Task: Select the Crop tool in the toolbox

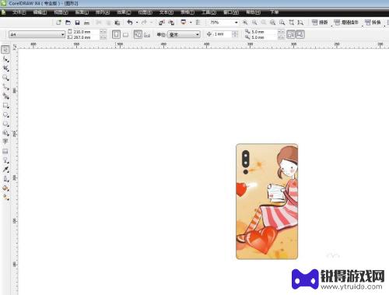Action: pos(5,68)
